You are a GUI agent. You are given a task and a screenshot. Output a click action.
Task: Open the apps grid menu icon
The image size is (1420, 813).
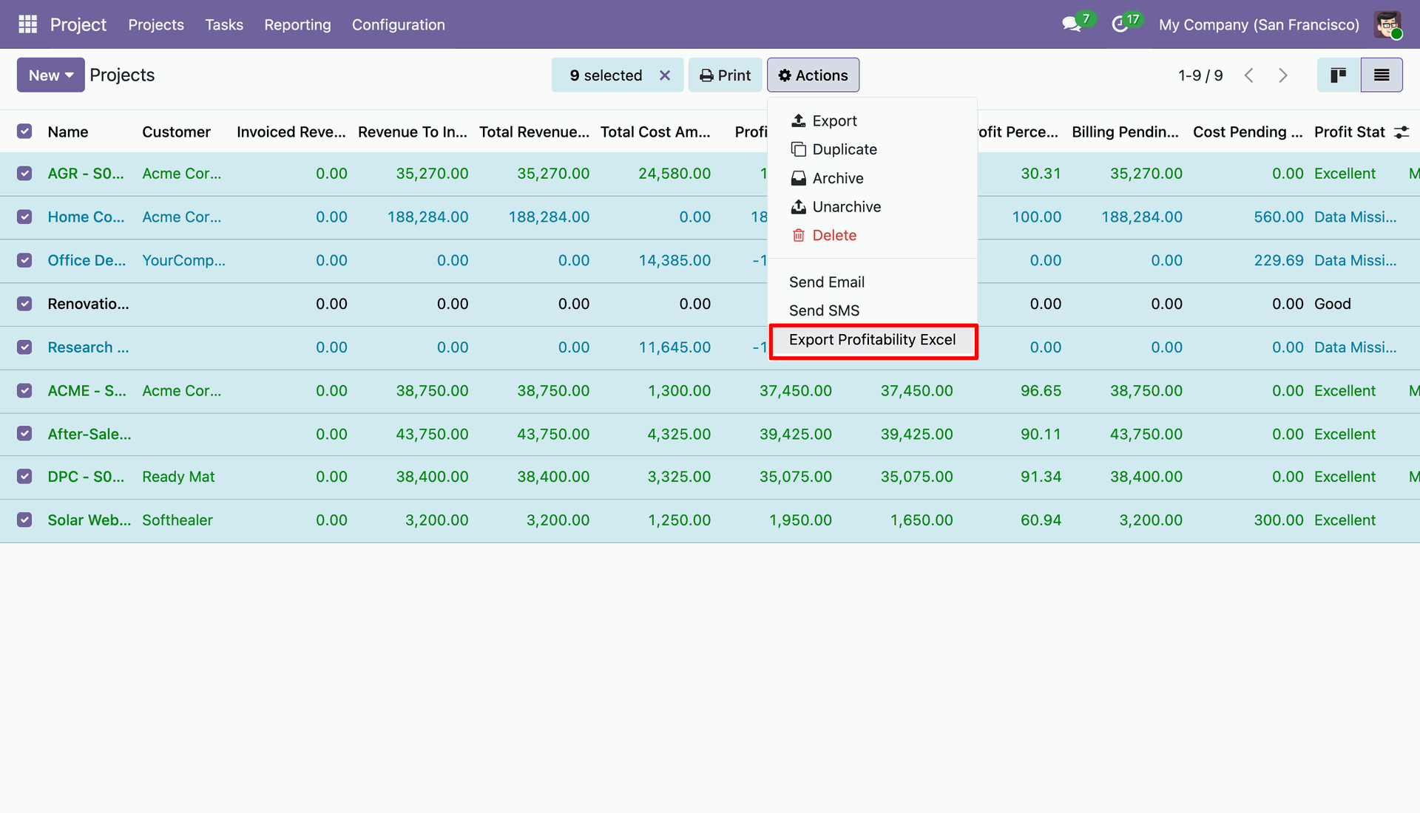coord(27,24)
